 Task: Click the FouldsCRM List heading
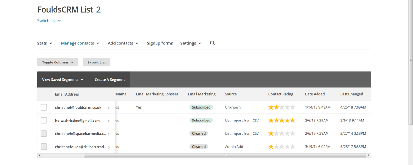65,10
